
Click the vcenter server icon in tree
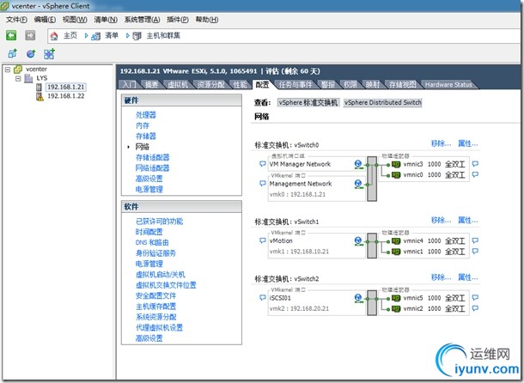coord(18,70)
